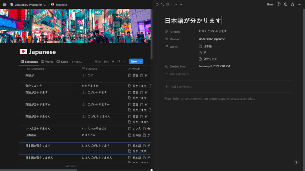The image size is (305, 171).
Task: Click the blue New button
Action: pos(134,61)
